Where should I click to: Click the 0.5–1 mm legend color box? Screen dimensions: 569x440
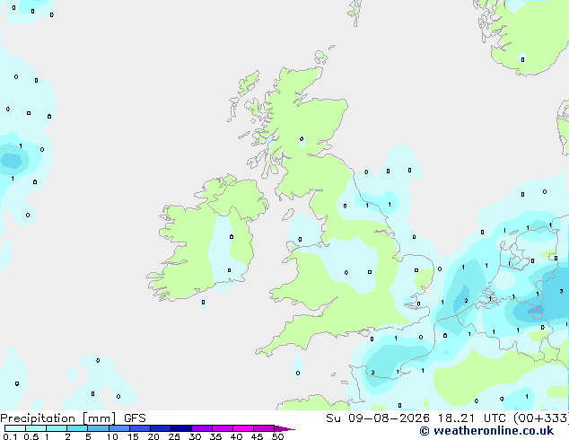point(36,428)
